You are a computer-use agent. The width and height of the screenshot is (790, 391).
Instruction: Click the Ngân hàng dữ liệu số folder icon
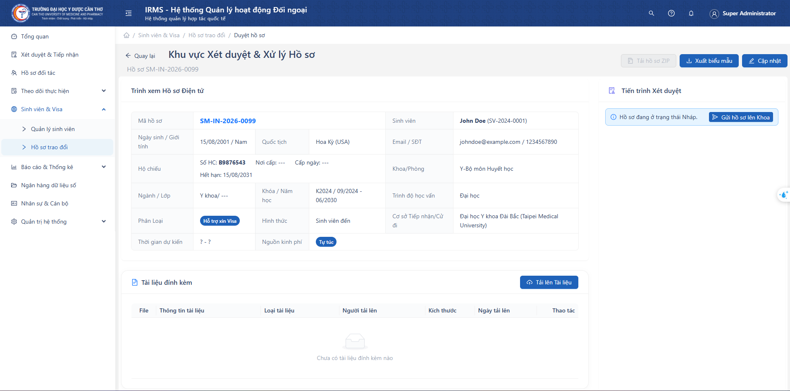click(14, 185)
